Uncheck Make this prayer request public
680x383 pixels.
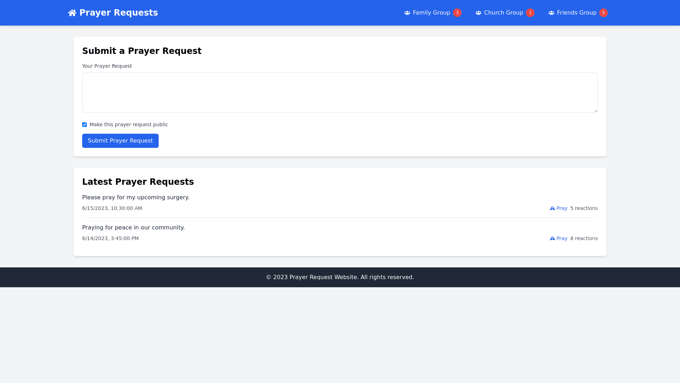(x=84, y=124)
